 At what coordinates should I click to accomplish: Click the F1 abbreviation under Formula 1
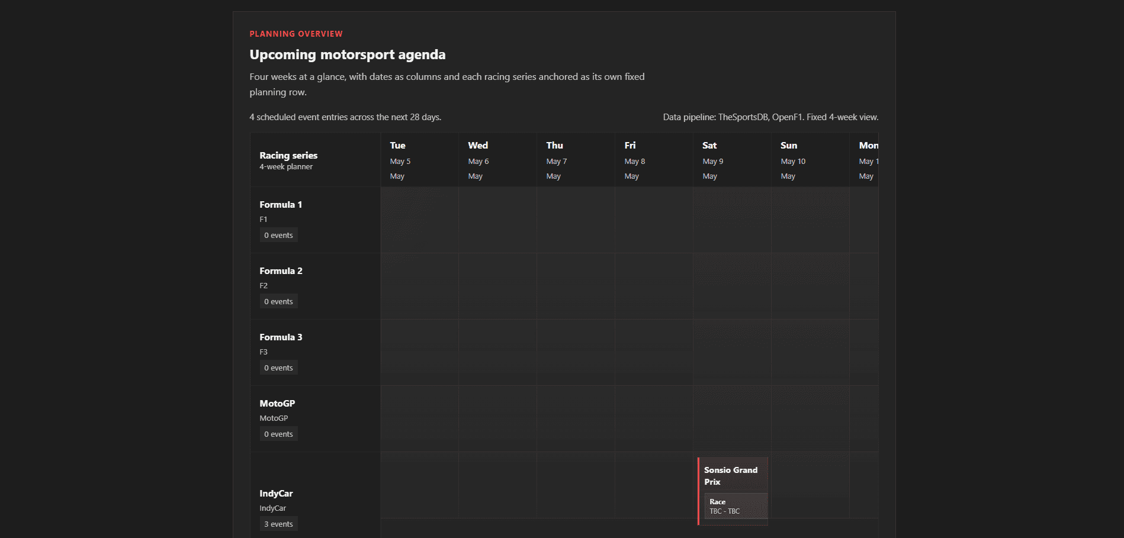click(x=264, y=220)
